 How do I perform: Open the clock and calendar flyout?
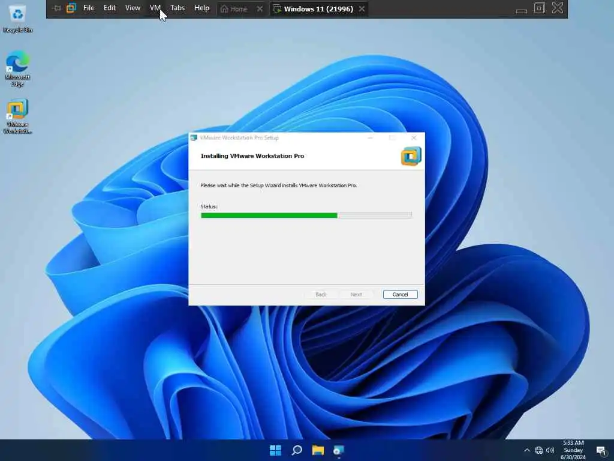[573, 450]
